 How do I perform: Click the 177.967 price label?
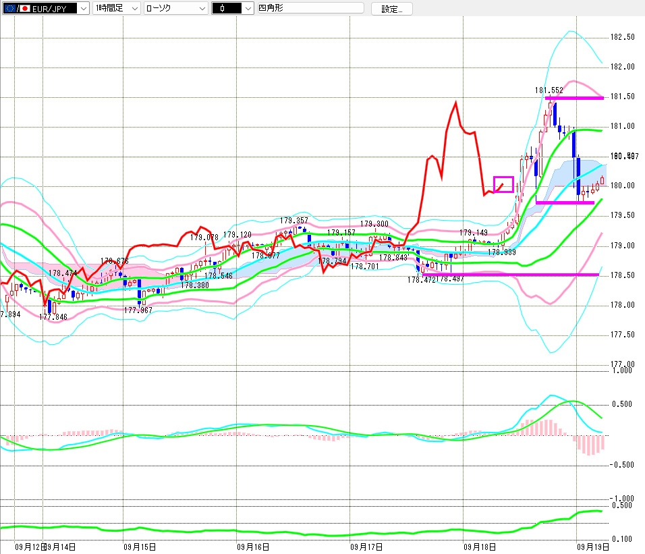coord(138,310)
